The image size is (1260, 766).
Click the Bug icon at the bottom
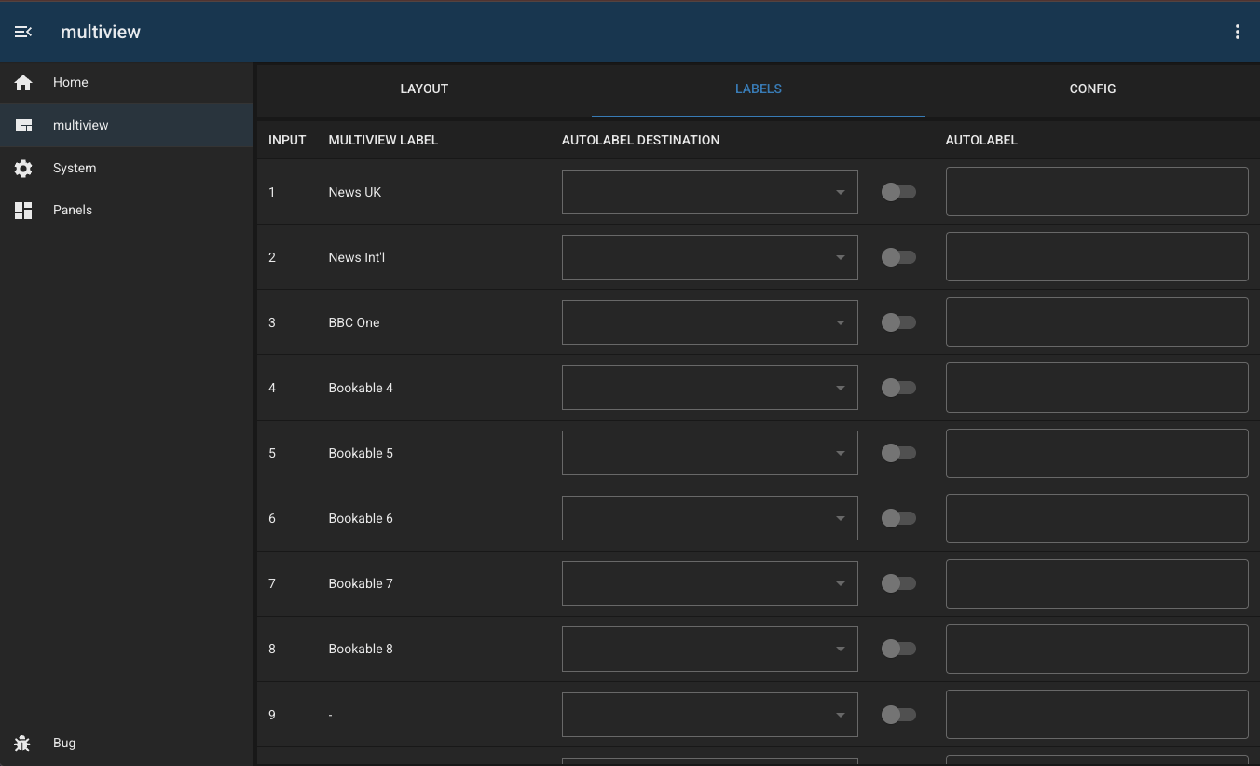click(22, 743)
